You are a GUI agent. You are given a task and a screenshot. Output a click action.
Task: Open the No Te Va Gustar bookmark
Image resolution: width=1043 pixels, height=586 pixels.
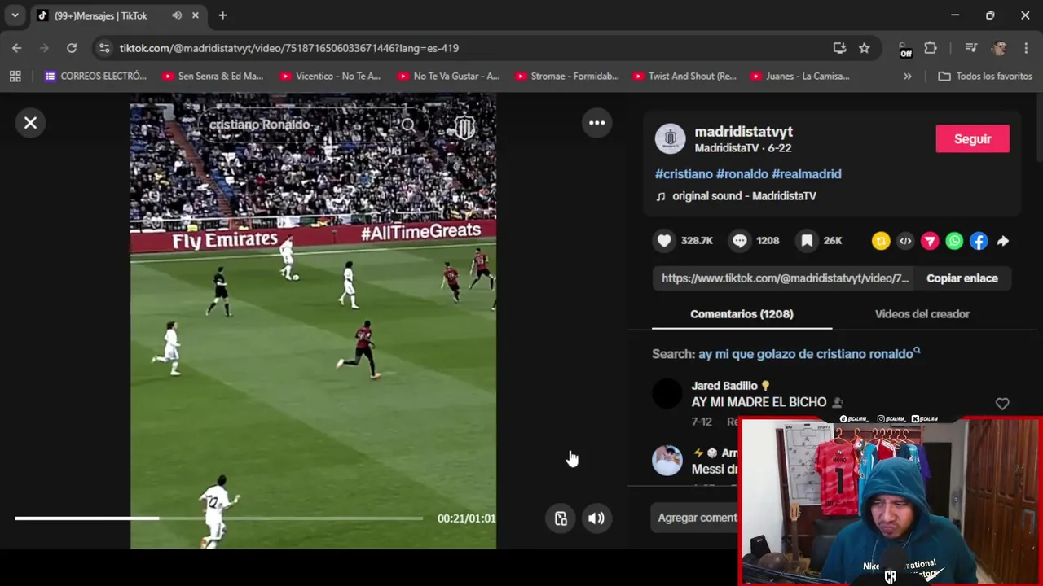pyautogui.click(x=448, y=77)
